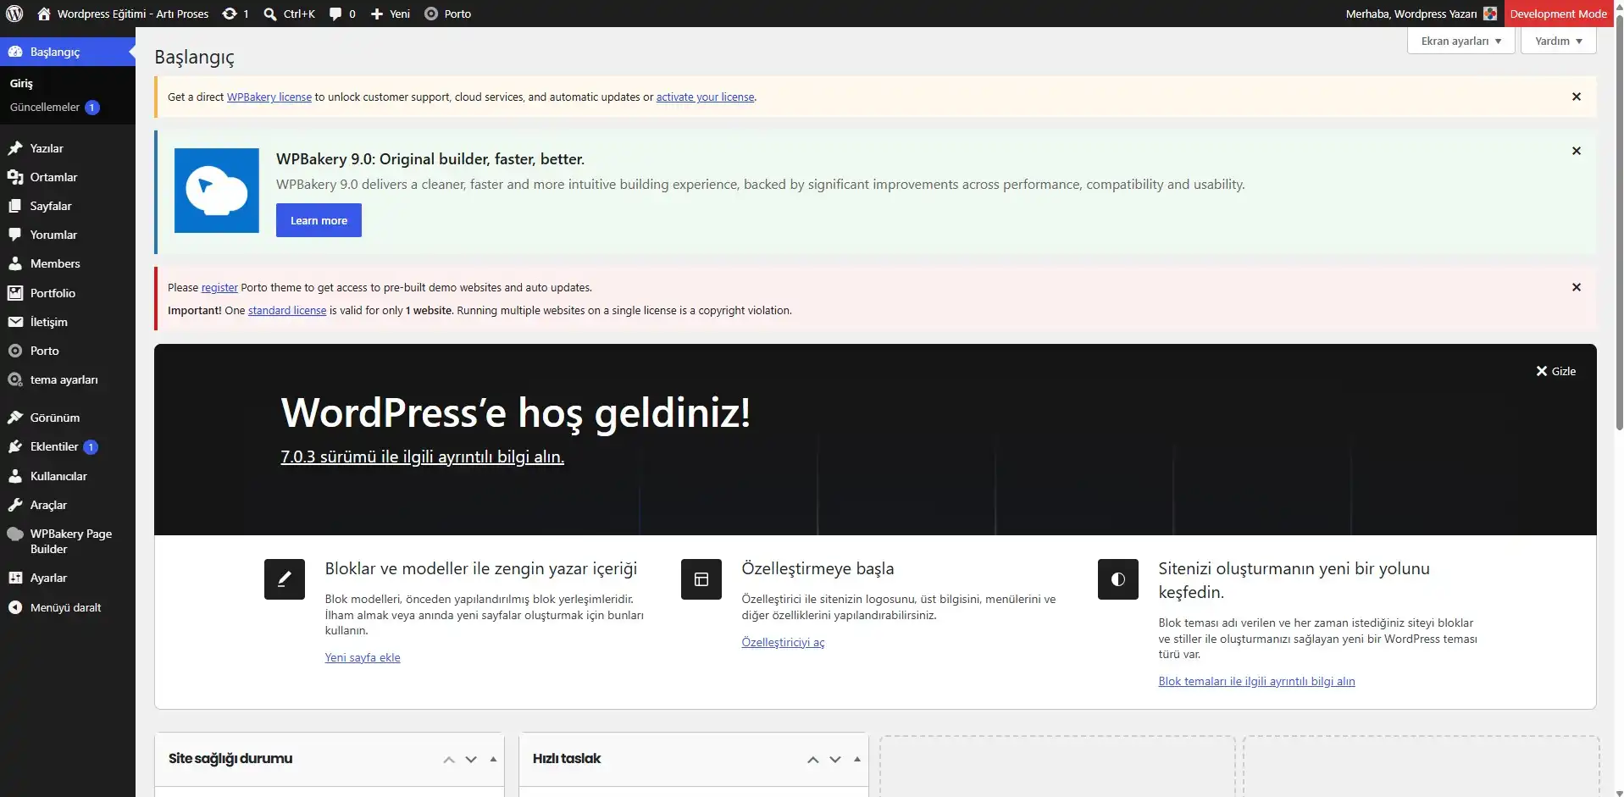
Task: Click the WPBakery cloud logo image
Action: pyautogui.click(x=217, y=191)
